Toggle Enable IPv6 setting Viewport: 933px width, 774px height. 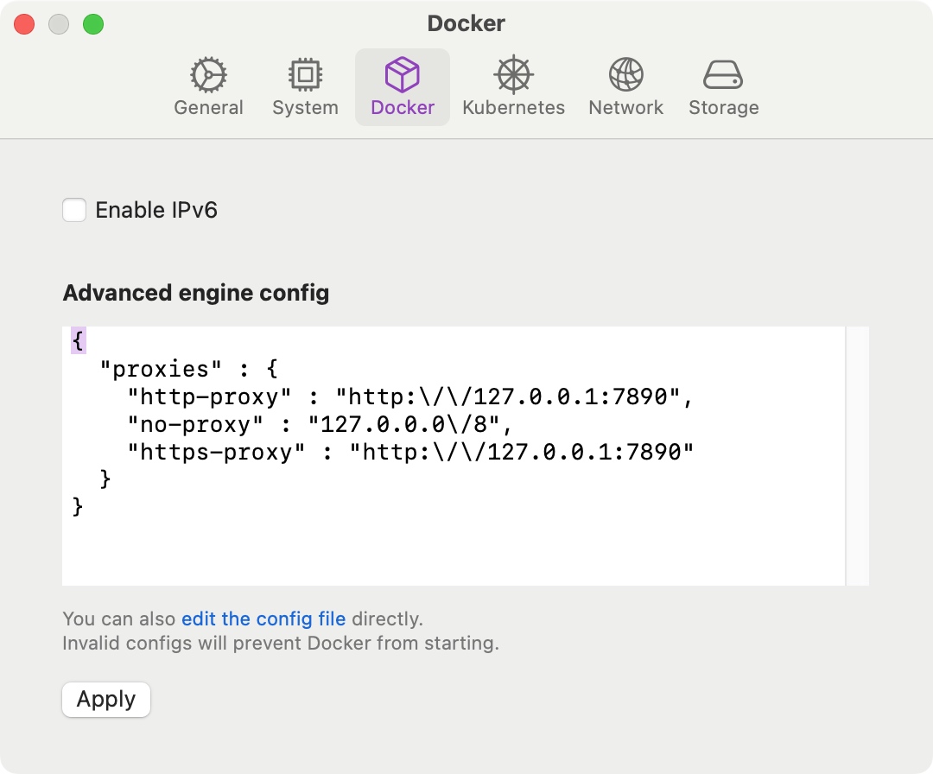point(74,209)
